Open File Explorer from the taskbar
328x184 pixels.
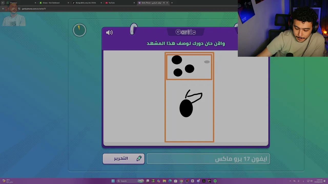164,181
